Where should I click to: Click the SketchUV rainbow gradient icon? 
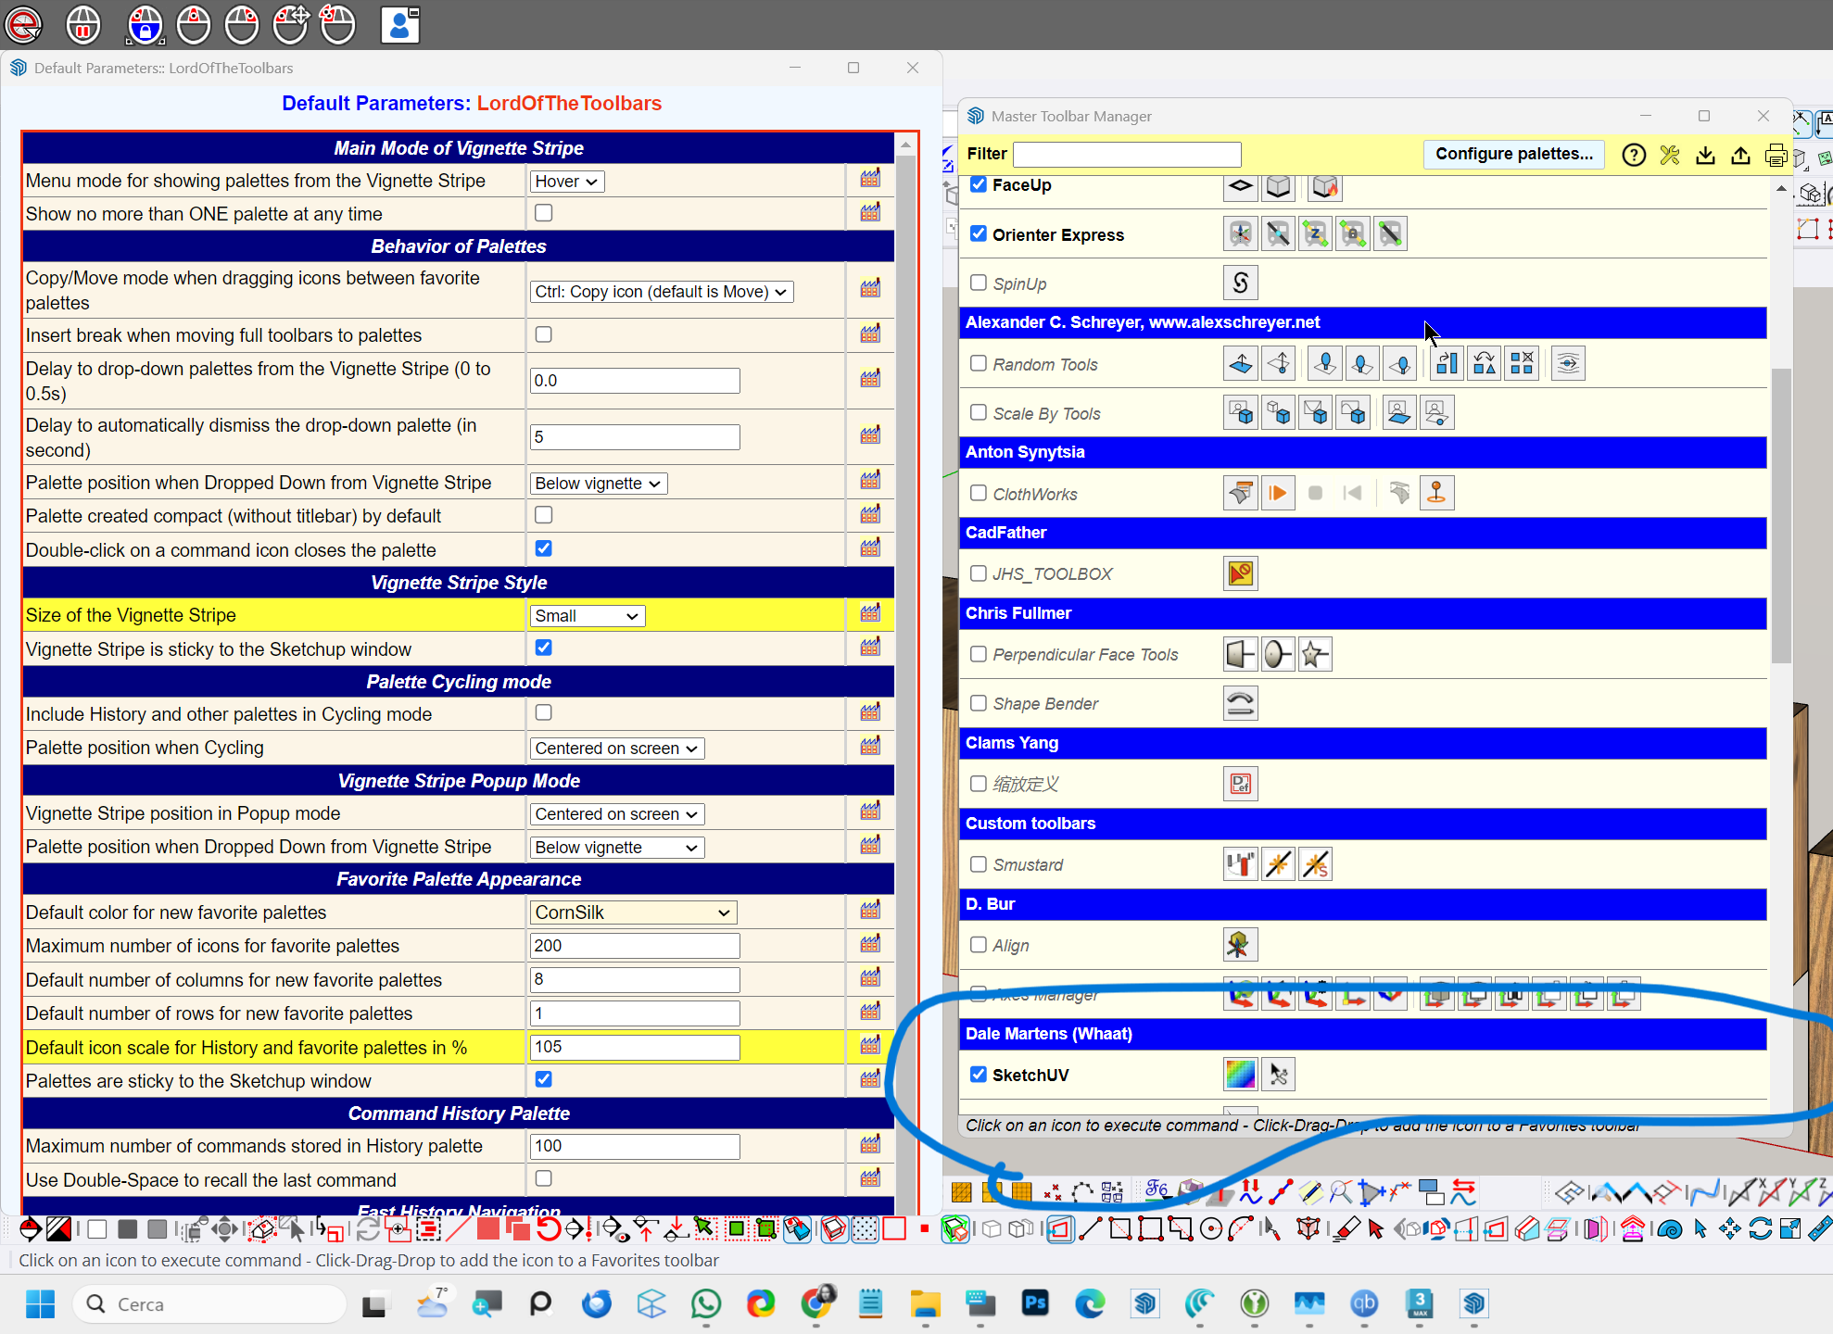point(1240,1075)
